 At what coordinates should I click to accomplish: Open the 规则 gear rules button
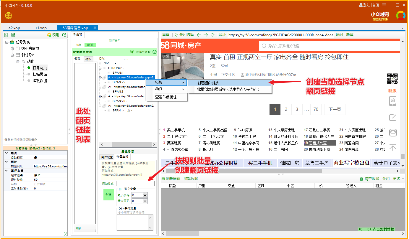point(53,35)
